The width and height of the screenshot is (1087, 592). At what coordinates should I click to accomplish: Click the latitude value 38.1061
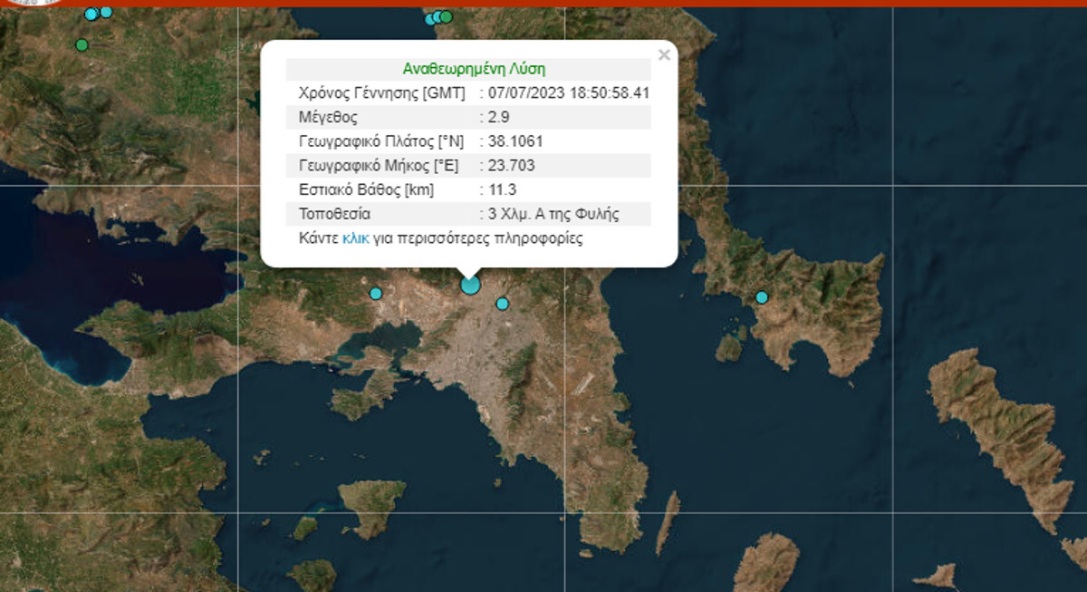[x=515, y=141]
